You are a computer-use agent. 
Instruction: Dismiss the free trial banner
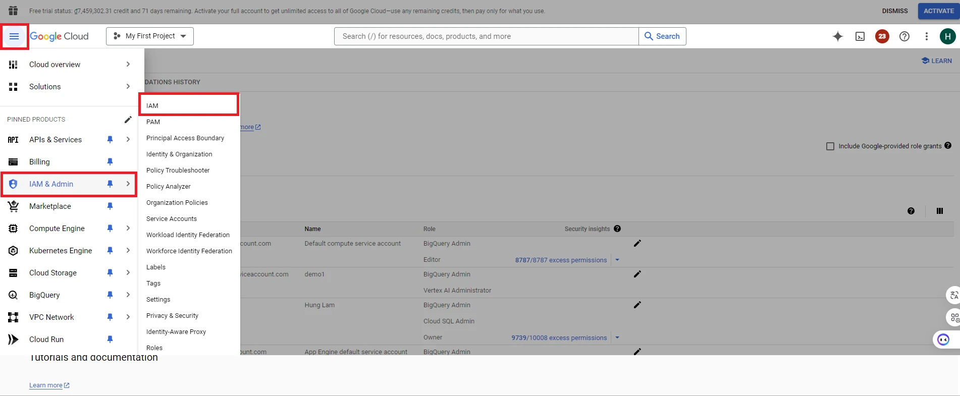coord(894,11)
